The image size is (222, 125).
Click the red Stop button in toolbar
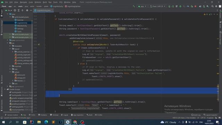click(195, 6)
